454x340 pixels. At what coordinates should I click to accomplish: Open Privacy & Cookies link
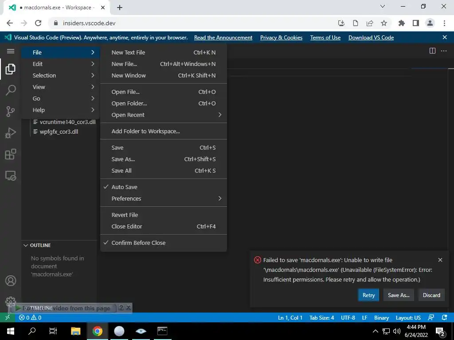tap(281, 38)
